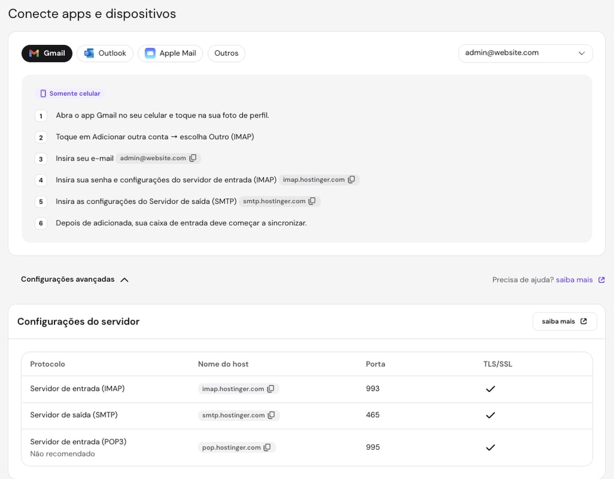Click the TLS/SSL checkmark for IMAP row
This screenshot has height=479, width=614.
tap(490, 389)
